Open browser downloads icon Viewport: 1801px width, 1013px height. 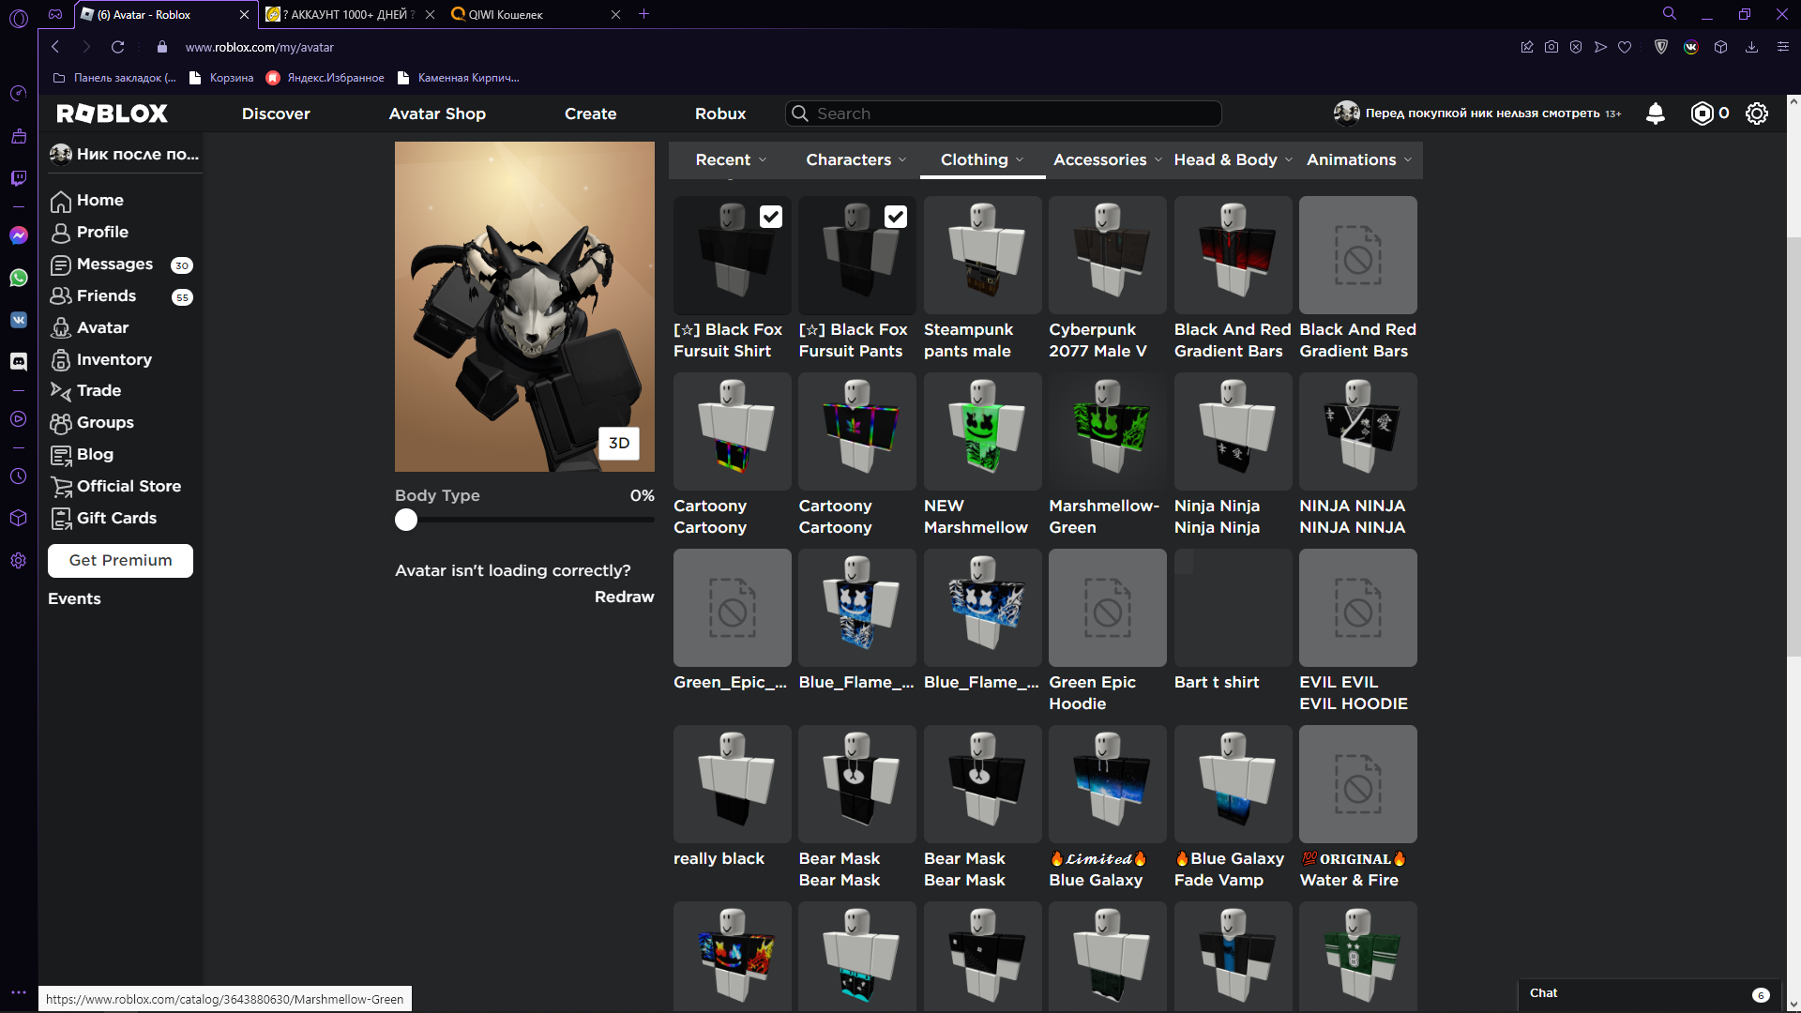(x=1751, y=47)
